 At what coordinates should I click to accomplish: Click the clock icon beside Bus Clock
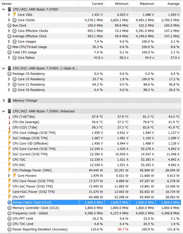click(9, 26)
